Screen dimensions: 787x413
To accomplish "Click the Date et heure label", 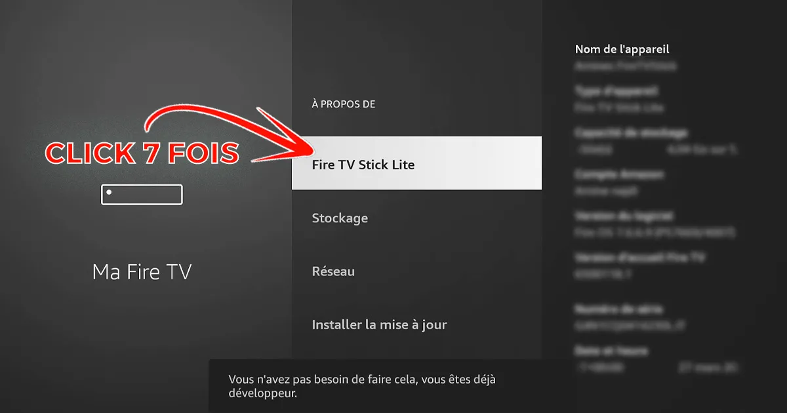I will point(611,351).
